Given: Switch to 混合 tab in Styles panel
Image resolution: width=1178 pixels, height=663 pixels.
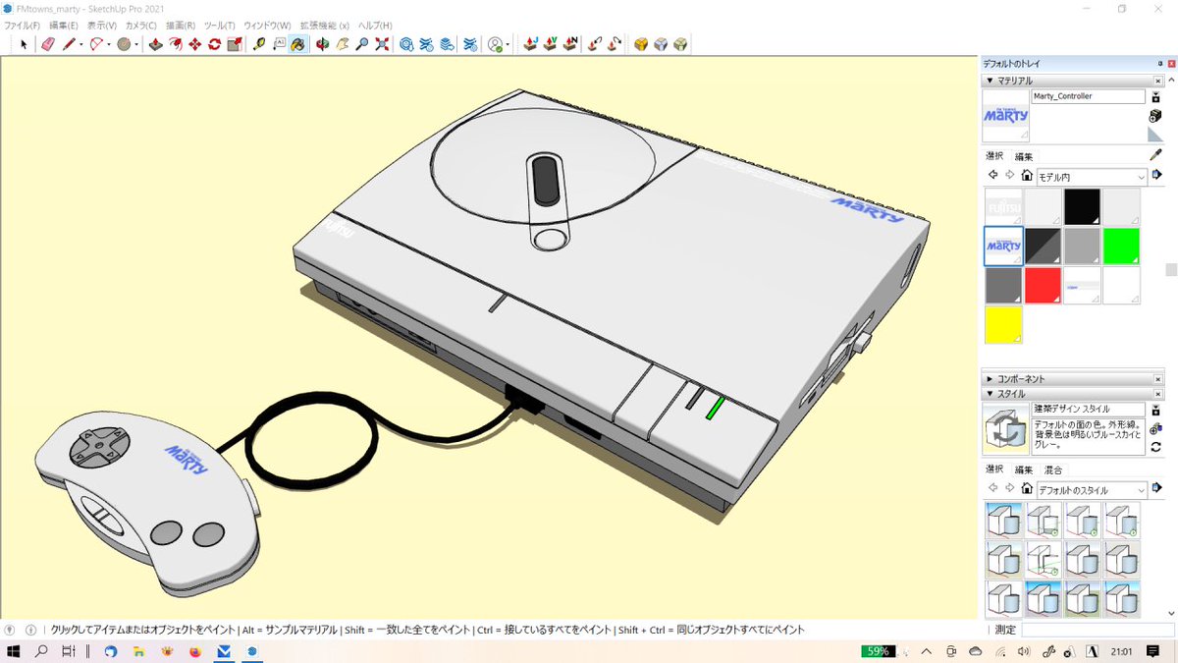Looking at the screenshot, I should click(x=1052, y=470).
